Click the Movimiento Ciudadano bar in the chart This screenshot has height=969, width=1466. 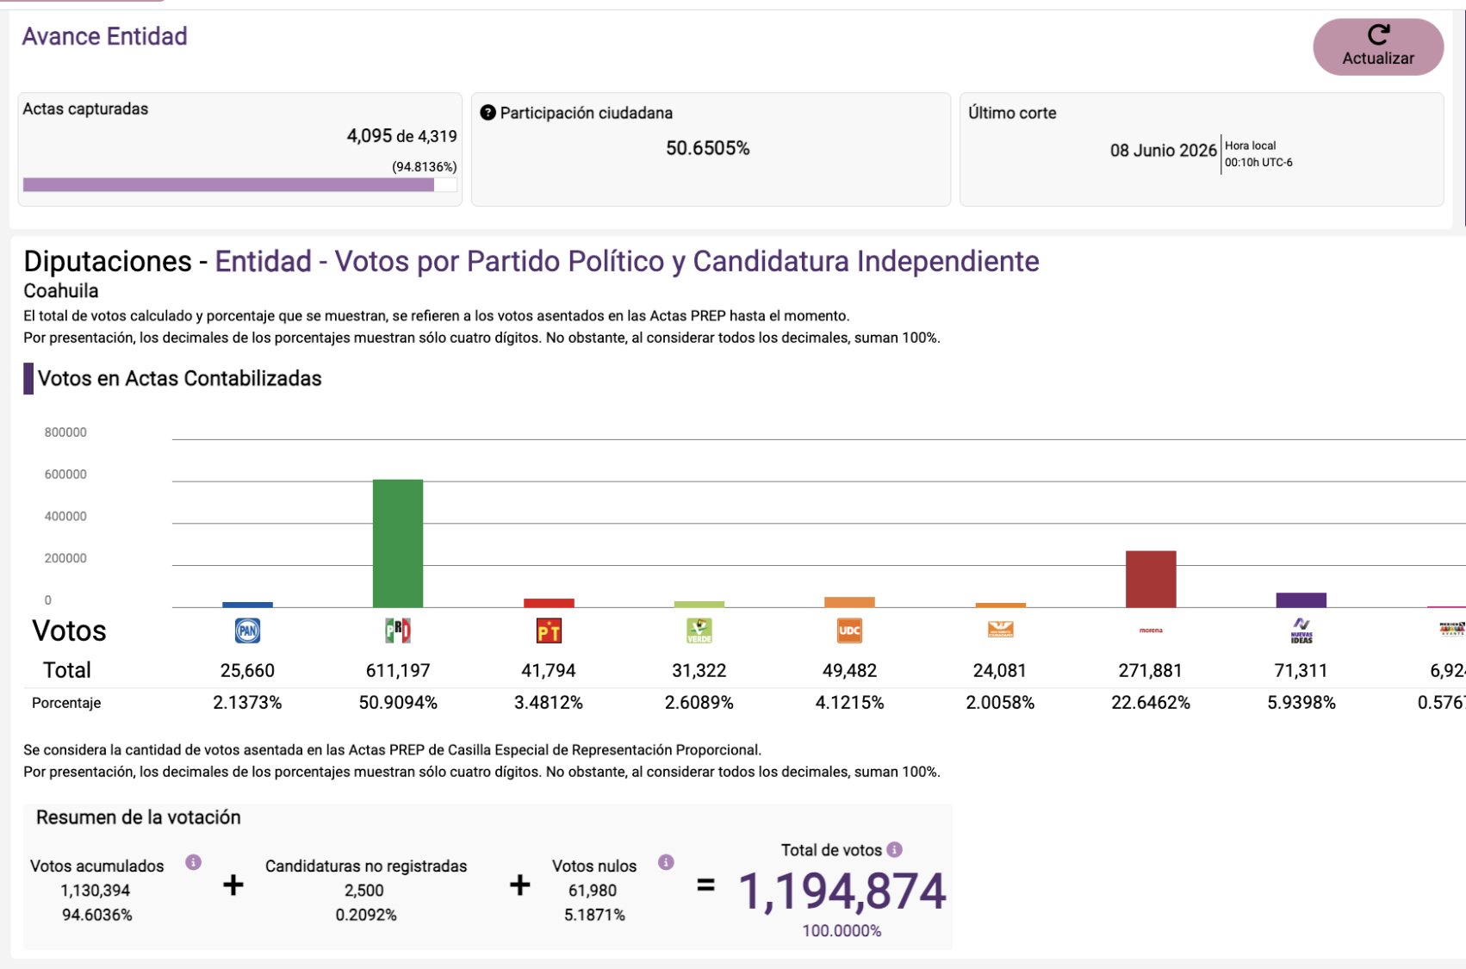click(x=1000, y=606)
